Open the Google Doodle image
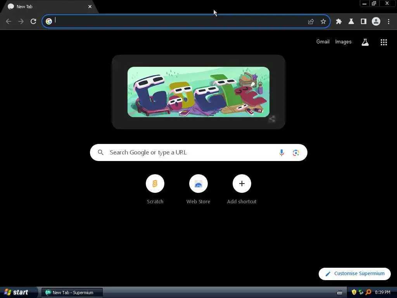The width and height of the screenshot is (397, 298). point(198,92)
